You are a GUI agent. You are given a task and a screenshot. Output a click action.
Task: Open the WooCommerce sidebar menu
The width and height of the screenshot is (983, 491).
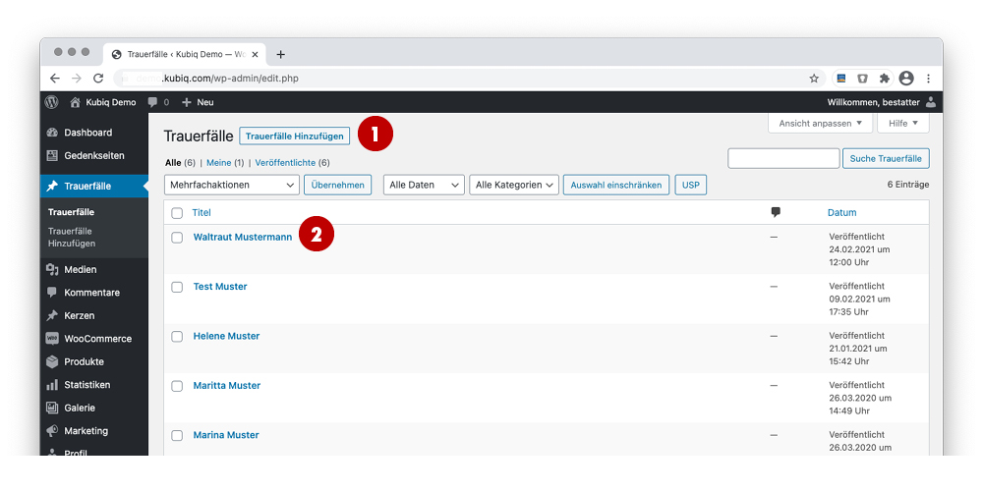pos(96,339)
